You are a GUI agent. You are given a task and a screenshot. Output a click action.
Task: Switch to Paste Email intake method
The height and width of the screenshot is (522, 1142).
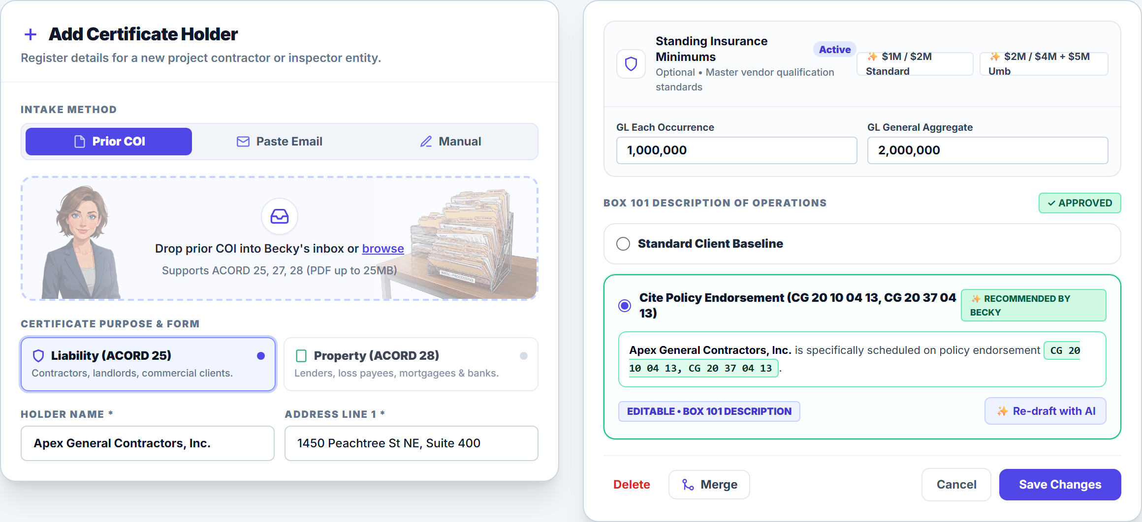click(x=280, y=142)
